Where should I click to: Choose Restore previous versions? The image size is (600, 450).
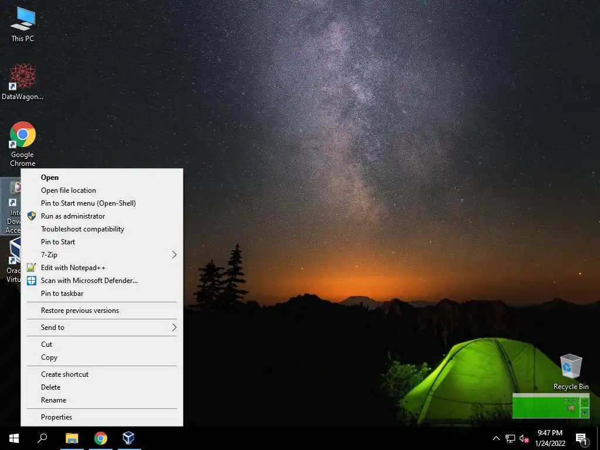point(102,311)
